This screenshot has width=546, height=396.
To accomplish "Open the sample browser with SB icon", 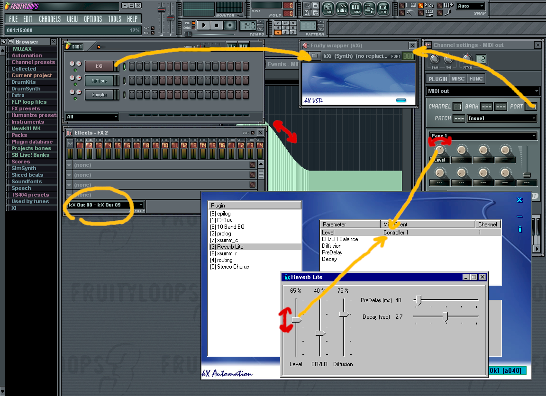I will coord(370,9).
